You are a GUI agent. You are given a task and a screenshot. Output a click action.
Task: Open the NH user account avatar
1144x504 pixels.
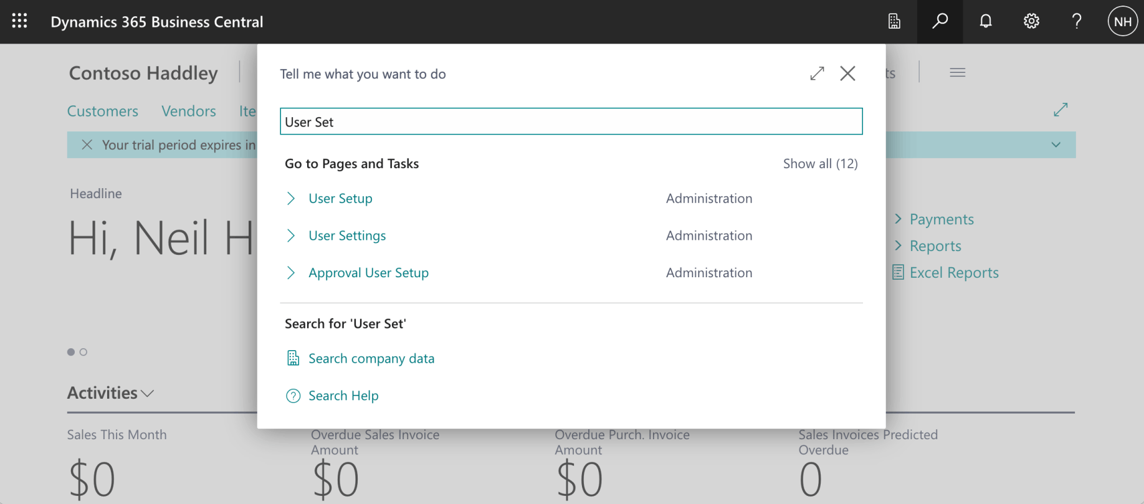[x=1122, y=22]
